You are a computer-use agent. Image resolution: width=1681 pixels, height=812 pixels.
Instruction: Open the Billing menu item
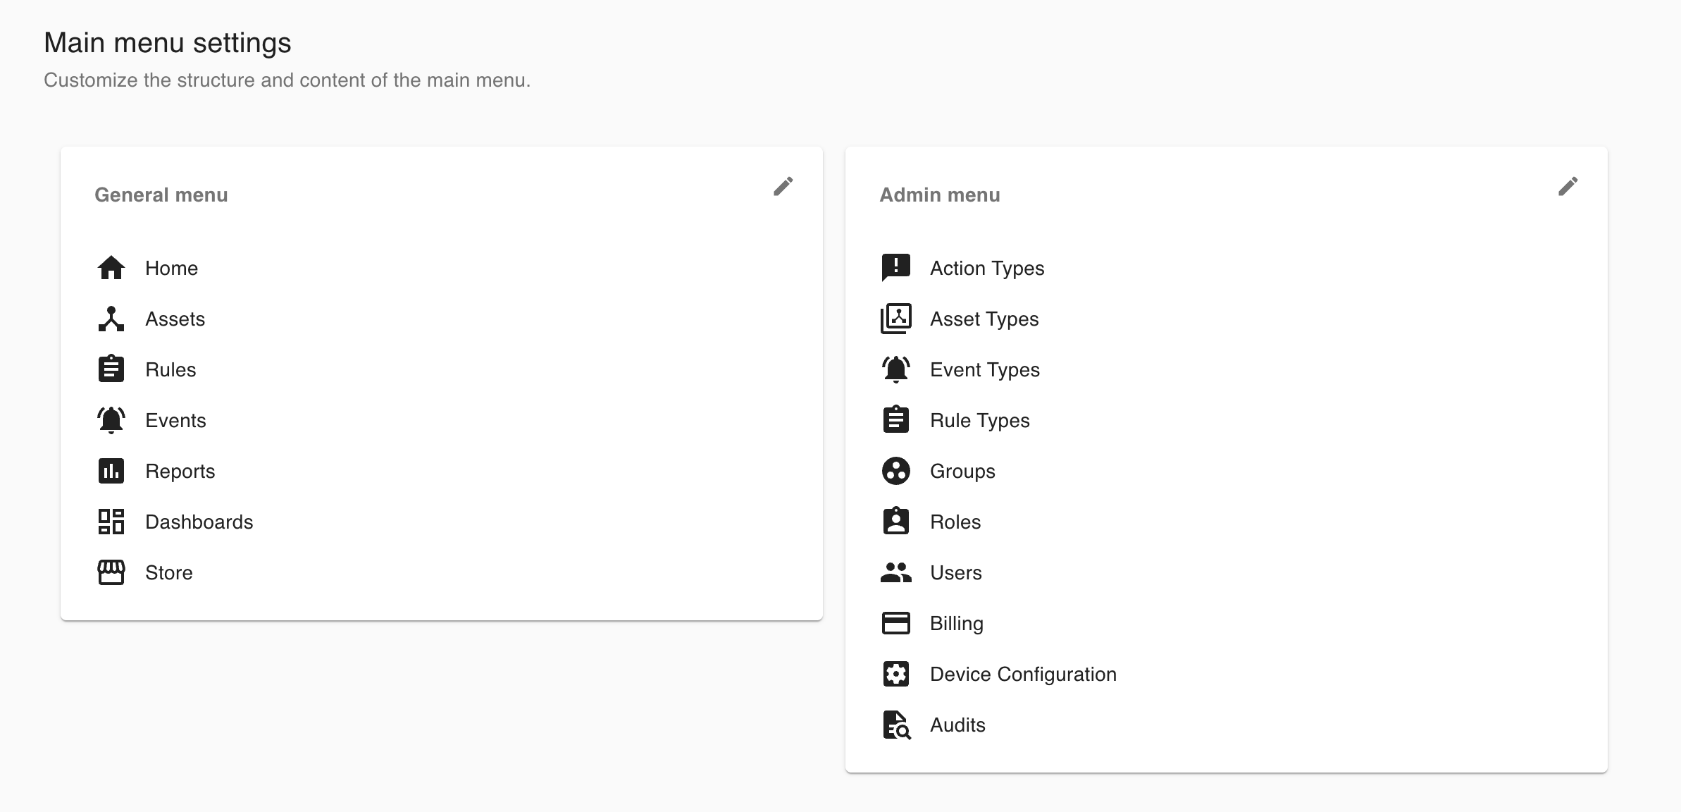(956, 623)
